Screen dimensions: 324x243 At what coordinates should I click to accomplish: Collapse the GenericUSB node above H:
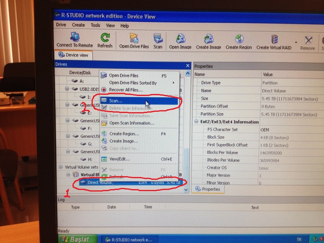click(68, 151)
